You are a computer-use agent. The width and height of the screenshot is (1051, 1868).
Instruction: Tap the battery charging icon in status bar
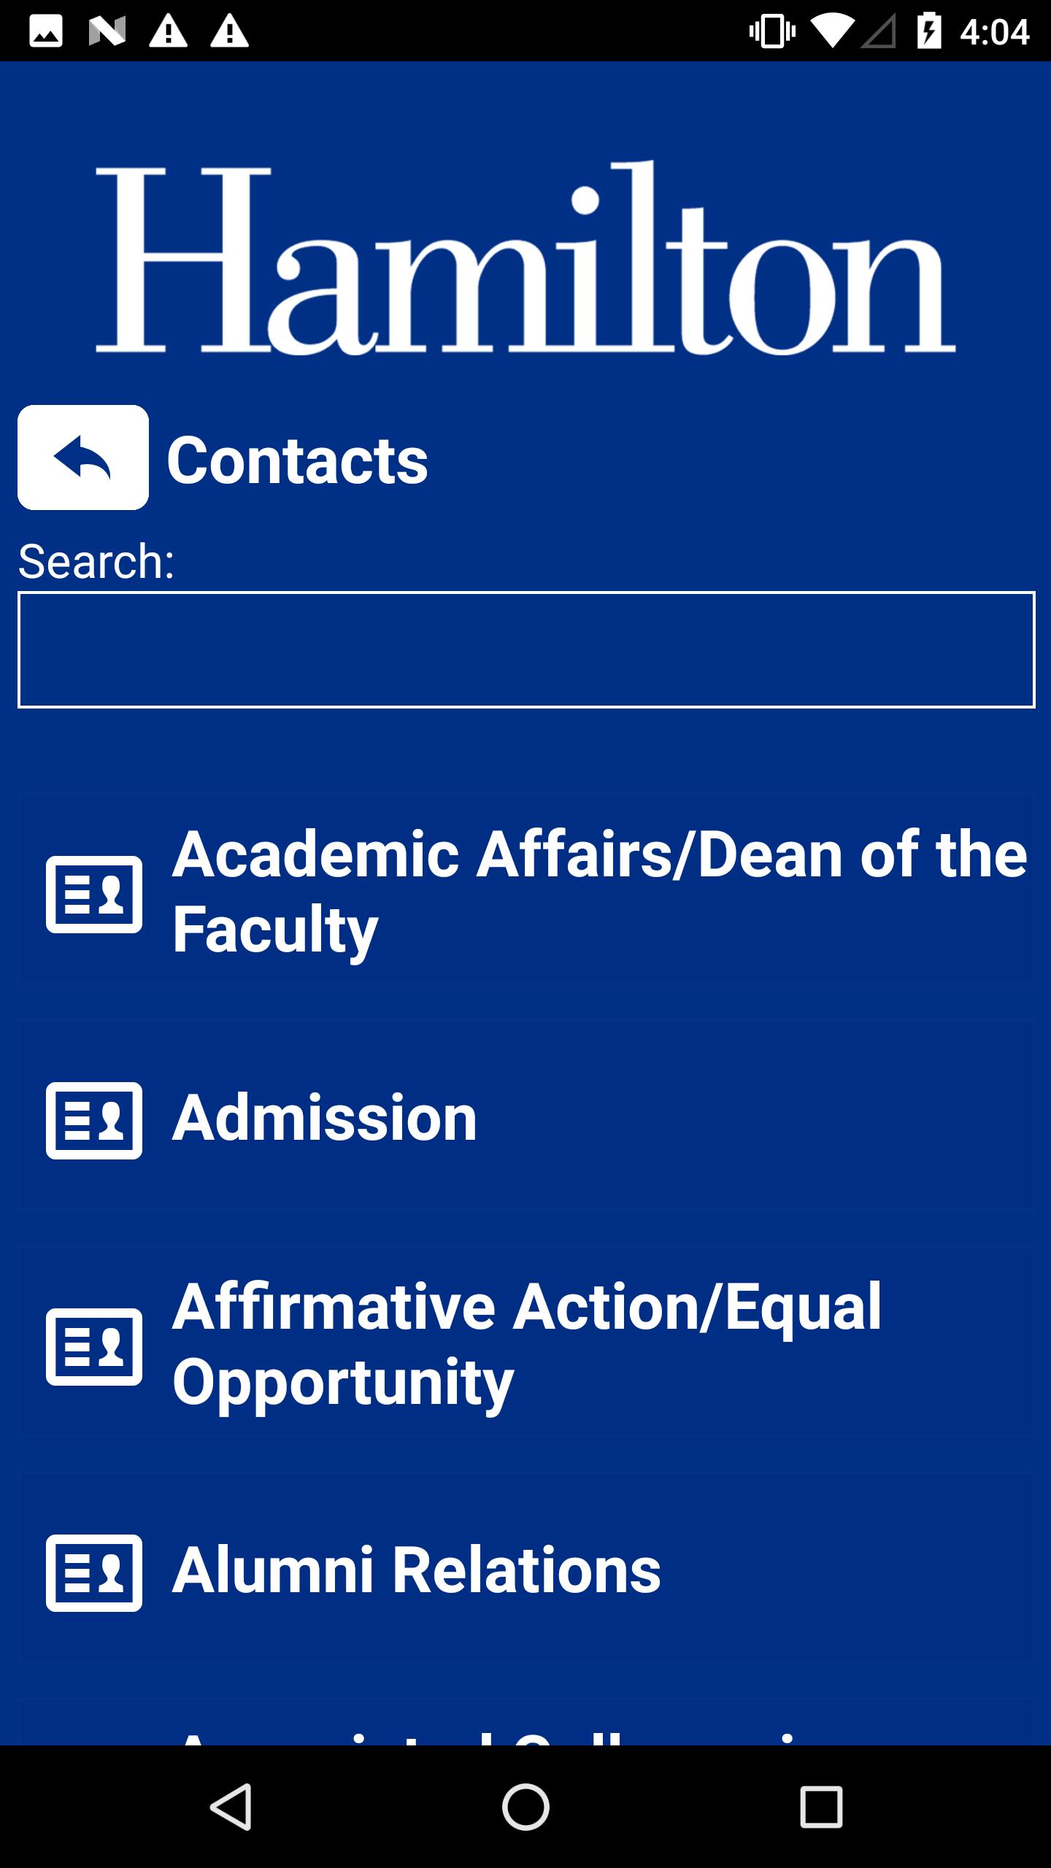(929, 32)
